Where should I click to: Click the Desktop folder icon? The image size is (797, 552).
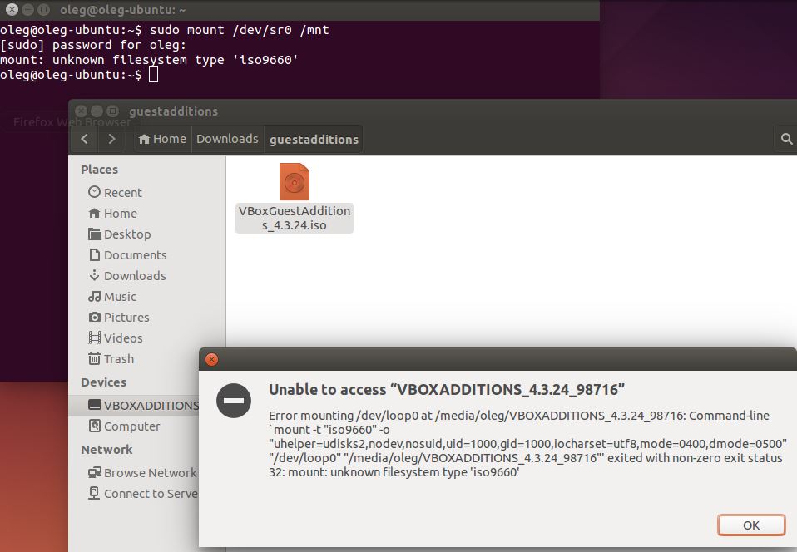[x=94, y=234]
